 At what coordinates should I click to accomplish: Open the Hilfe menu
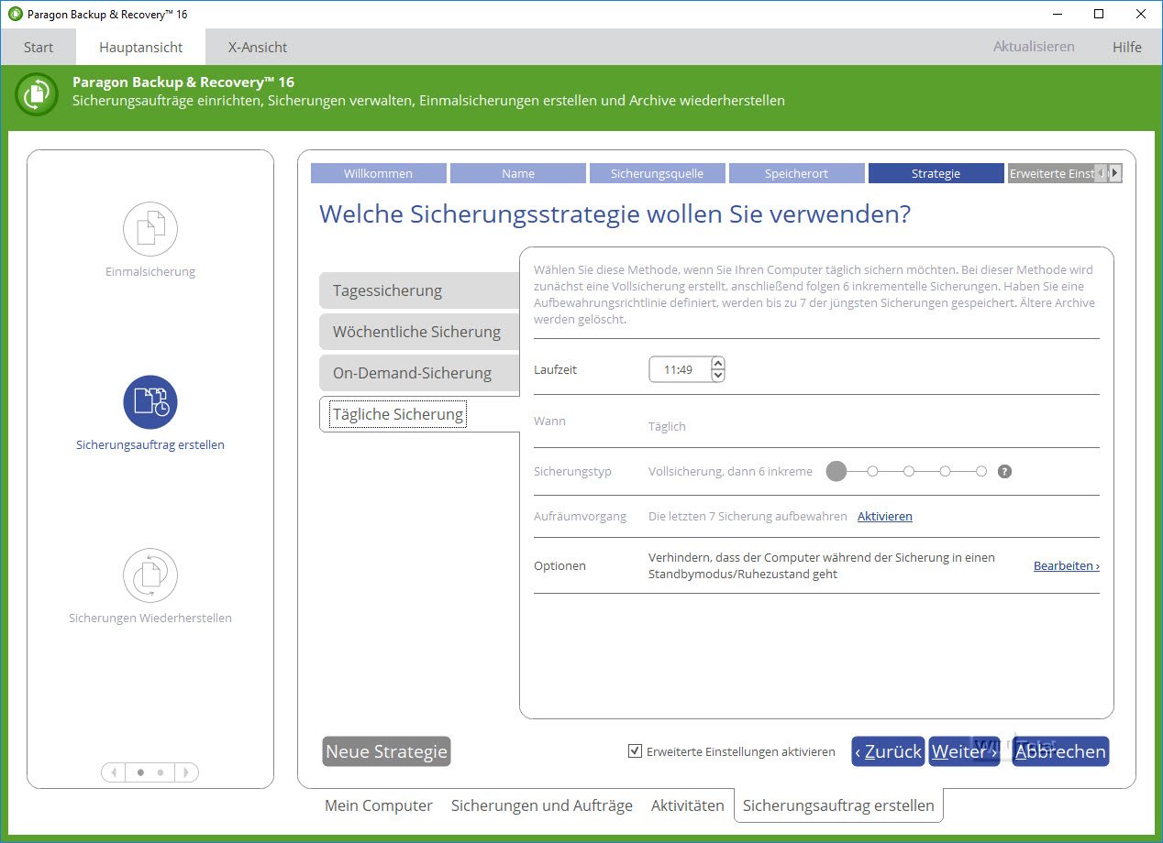[1127, 47]
